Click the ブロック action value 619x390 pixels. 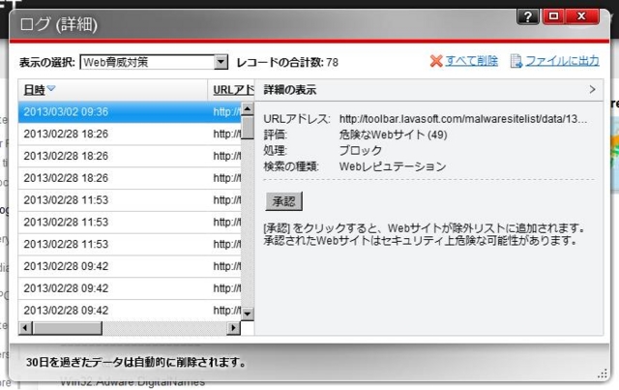click(x=361, y=151)
